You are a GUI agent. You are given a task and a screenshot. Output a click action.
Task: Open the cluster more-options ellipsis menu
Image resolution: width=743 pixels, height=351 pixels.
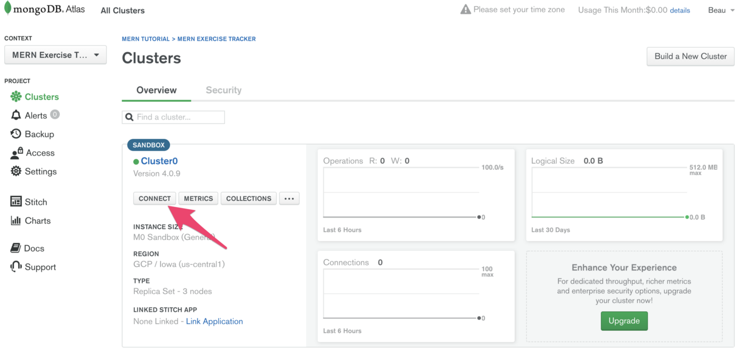[x=289, y=199]
